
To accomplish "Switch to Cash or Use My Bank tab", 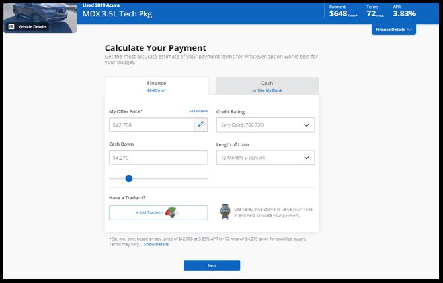I will pyautogui.click(x=266, y=86).
